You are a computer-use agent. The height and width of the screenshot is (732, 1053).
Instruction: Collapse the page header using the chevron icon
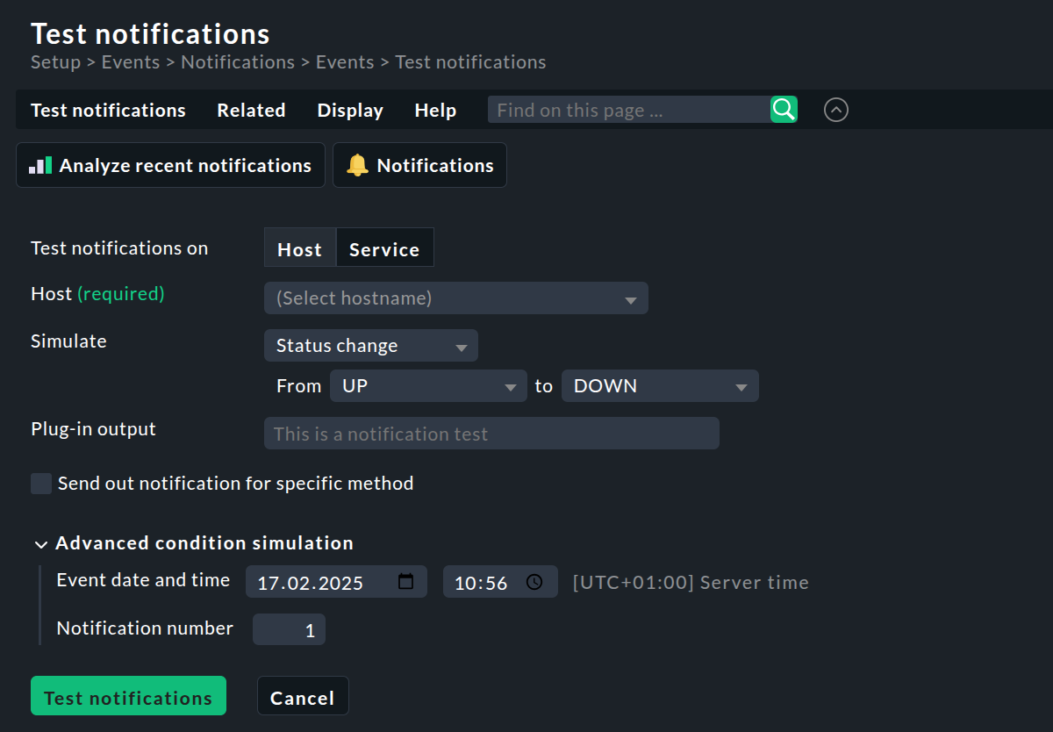coord(835,110)
